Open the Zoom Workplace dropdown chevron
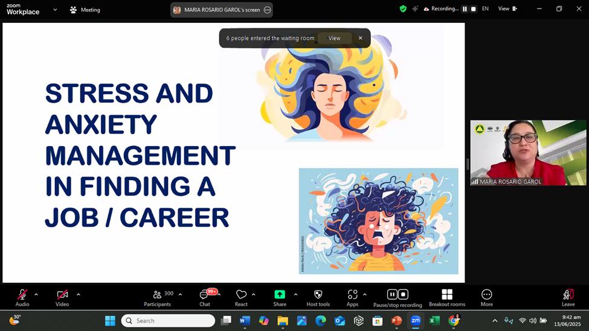 [x=56, y=10]
